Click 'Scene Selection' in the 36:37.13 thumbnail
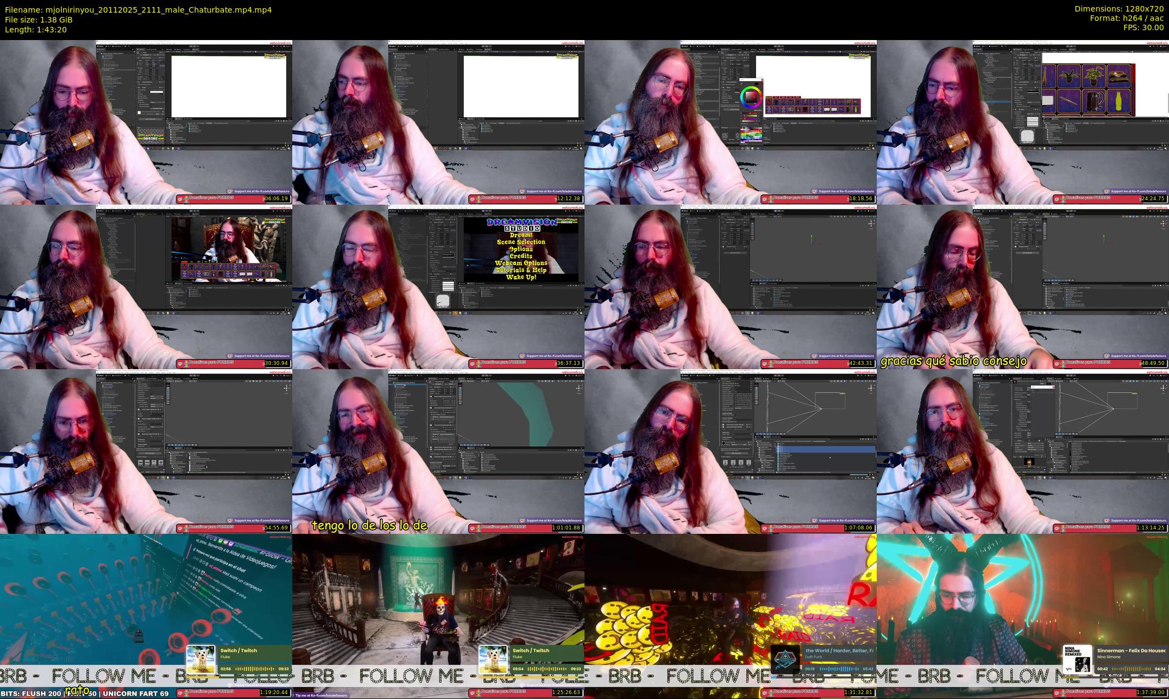1169x699 pixels. point(521,242)
